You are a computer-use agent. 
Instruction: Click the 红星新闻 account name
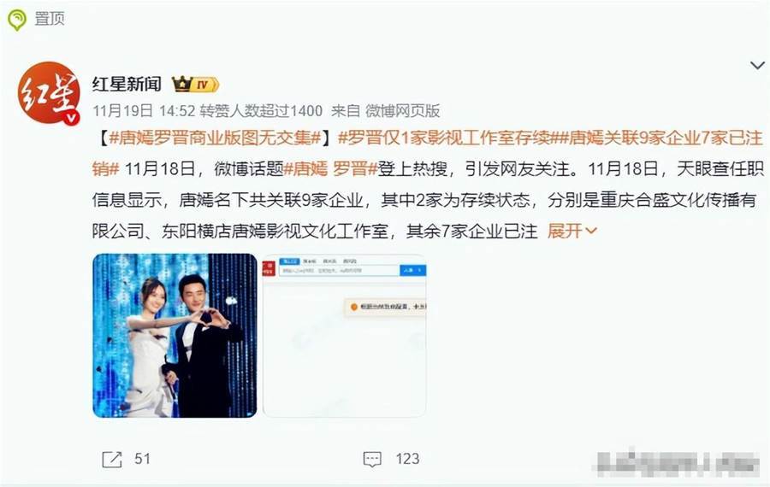click(x=127, y=84)
